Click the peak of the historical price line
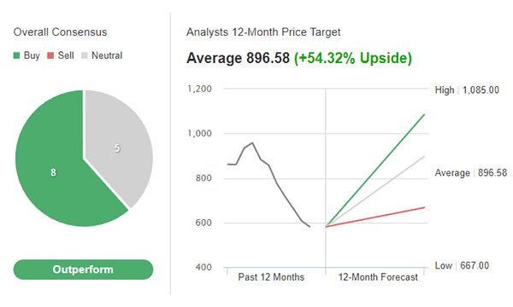 252,143
